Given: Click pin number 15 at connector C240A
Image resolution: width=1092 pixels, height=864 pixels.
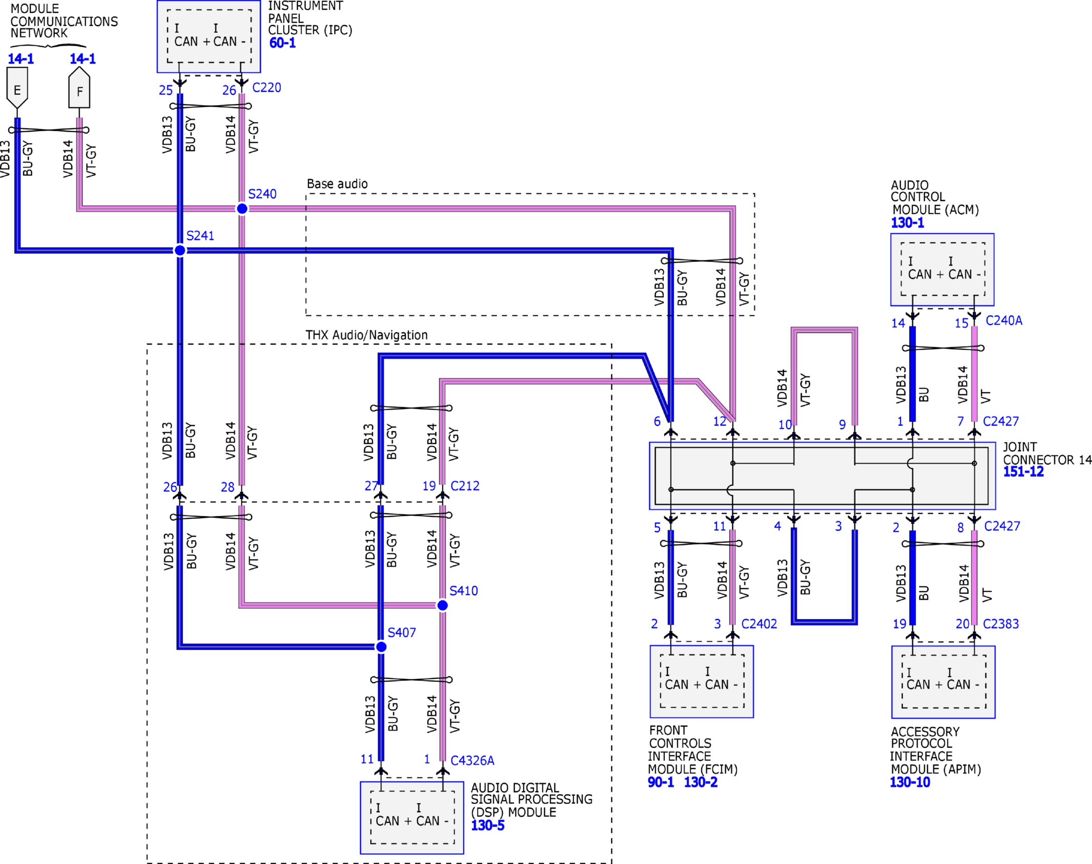Looking at the screenshot, I should (x=962, y=324).
